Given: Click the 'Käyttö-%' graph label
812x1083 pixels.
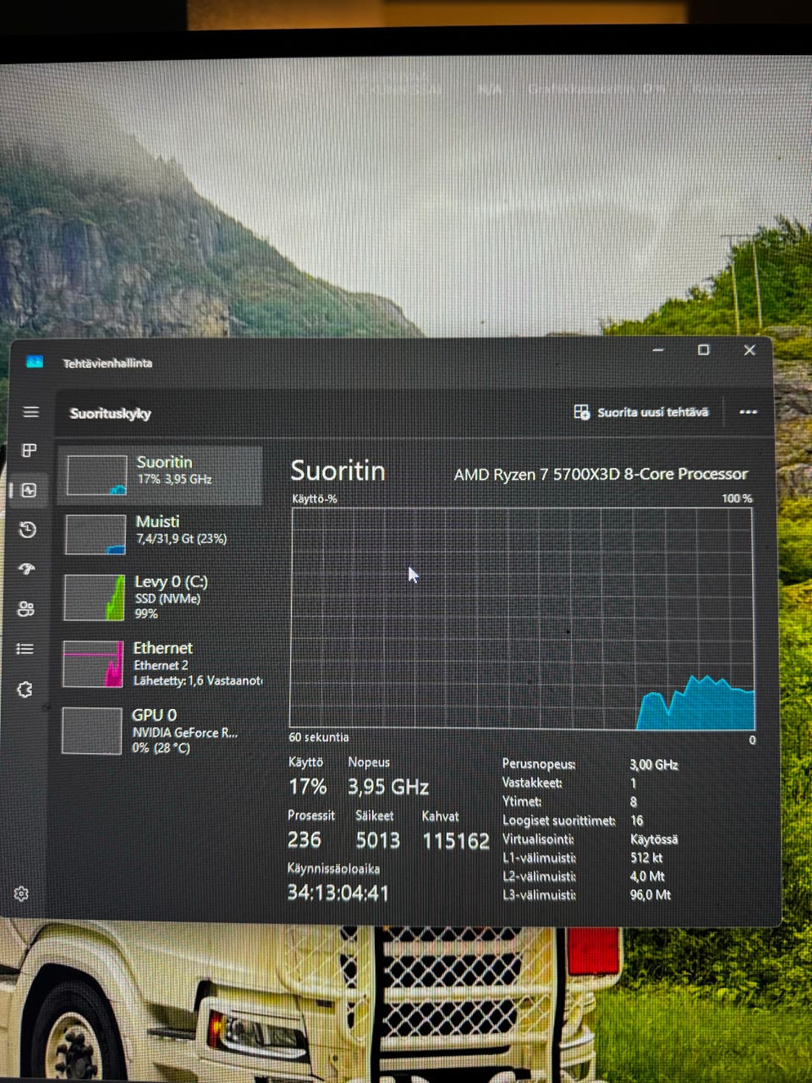Looking at the screenshot, I should tap(315, 498).
